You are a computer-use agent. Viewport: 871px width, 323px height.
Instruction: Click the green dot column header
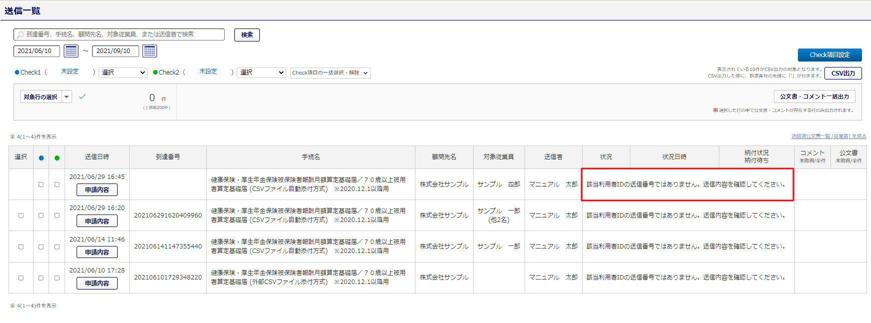(57, 157)
